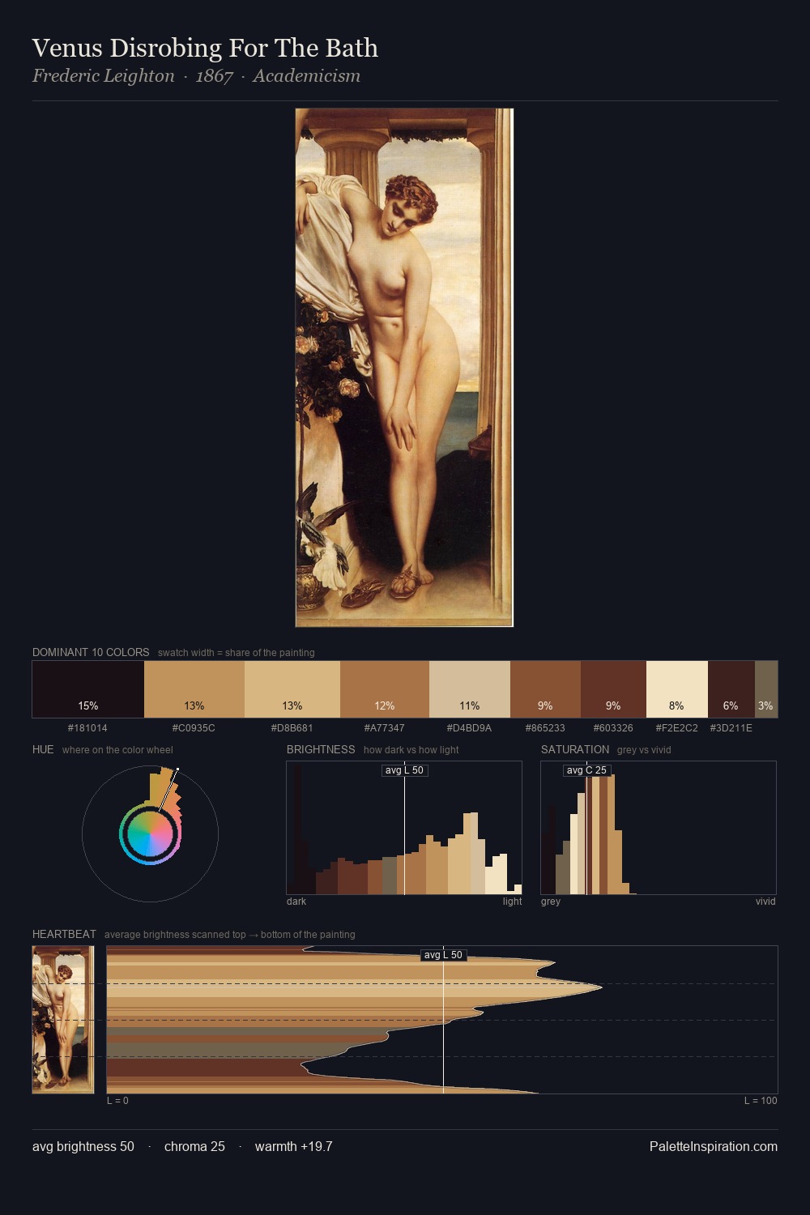Click the 'dark' axis label
The image size is (810, 1215).
[x=296, y=902]
